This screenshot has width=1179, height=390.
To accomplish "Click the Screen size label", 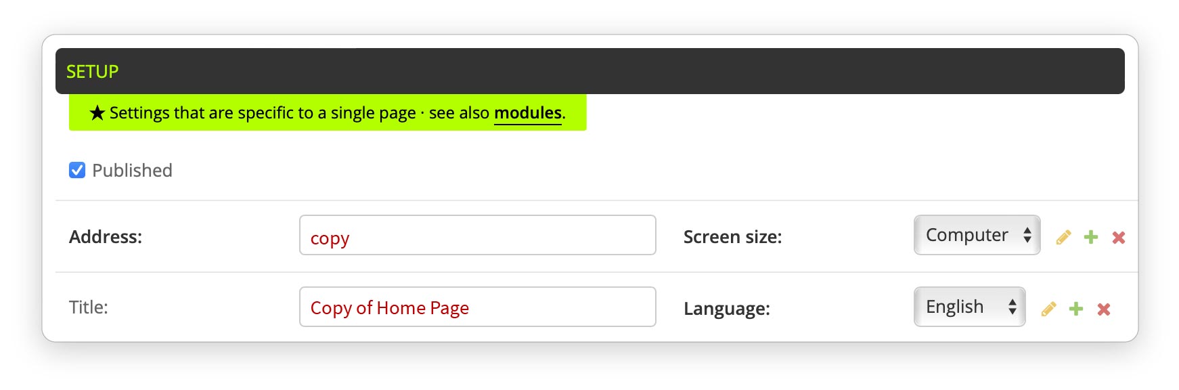I will [x=732, y=237].
